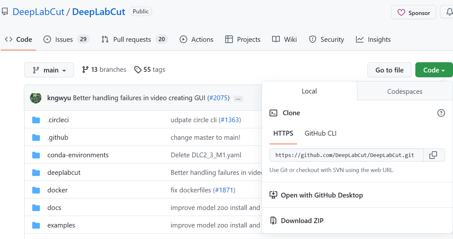Open the Issues tab with 29 items
Image resolution: width=453 pixels, height=239 pixels.
tap(63, 39)
